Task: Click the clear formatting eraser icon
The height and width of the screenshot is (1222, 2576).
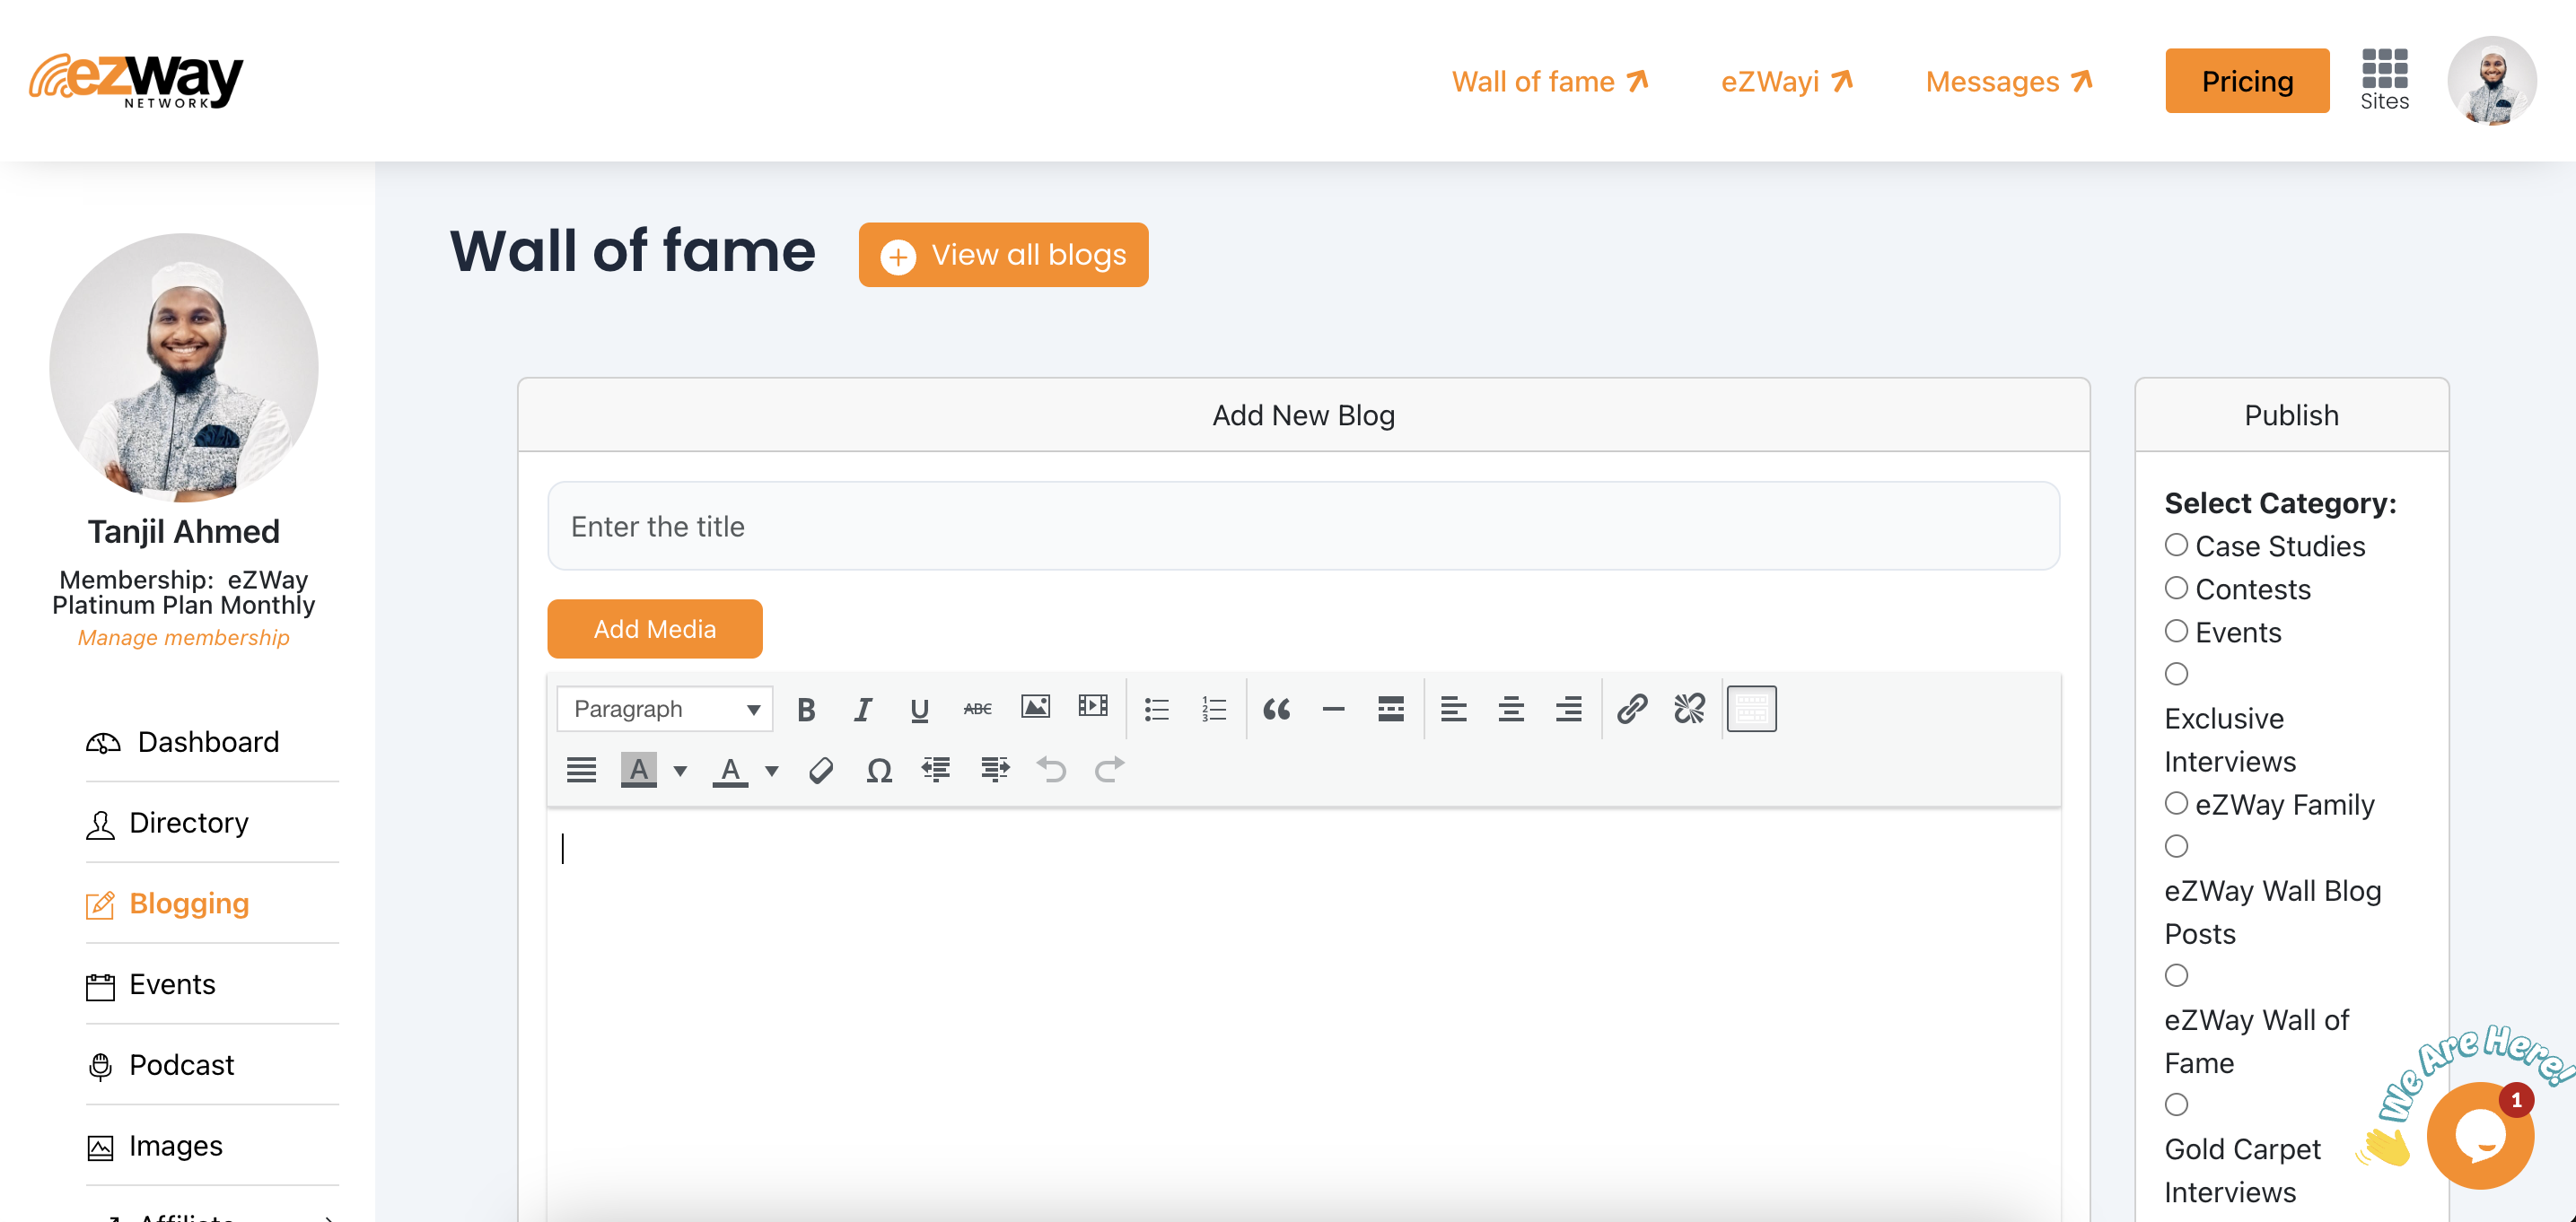Action: pyautogui.click(x=821, y=770)
